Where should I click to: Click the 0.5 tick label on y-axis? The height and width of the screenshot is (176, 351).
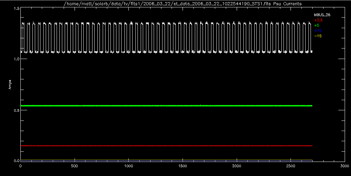tap(15, 110)
